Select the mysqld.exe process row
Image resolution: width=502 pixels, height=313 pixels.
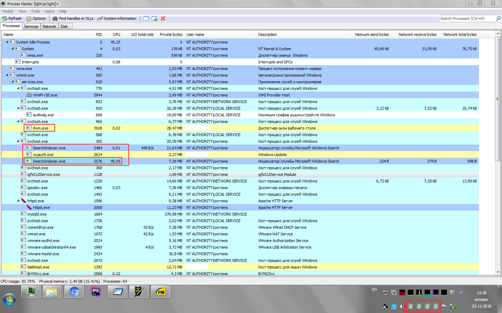(240, 214)
